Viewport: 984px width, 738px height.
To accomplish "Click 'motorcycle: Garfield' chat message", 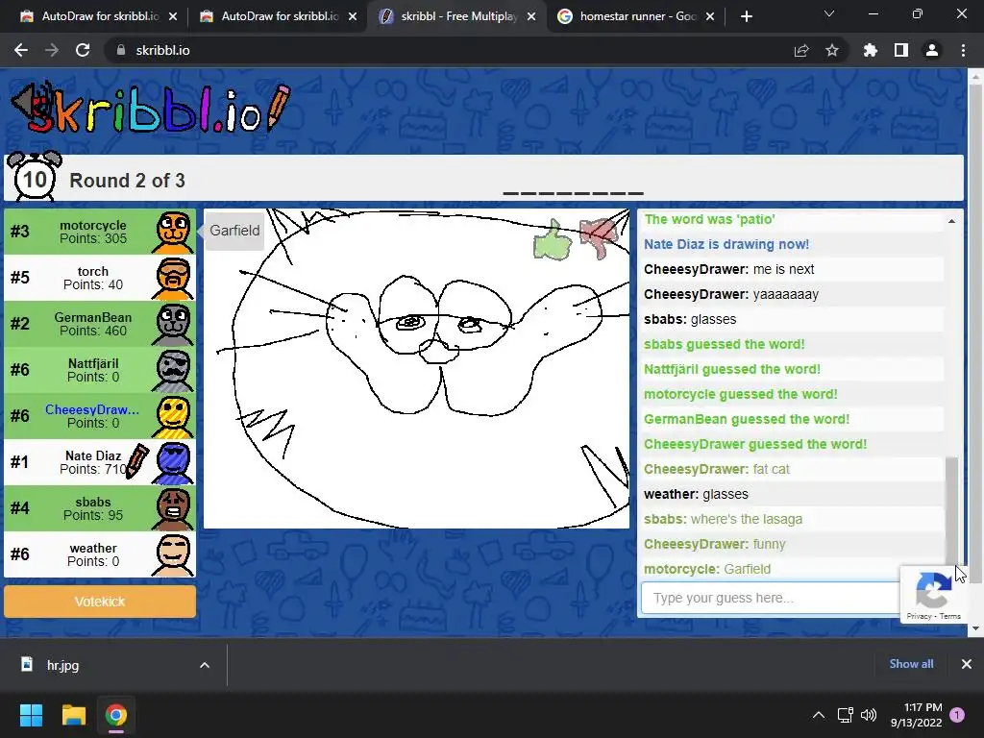I will click(x=706, y=569).
